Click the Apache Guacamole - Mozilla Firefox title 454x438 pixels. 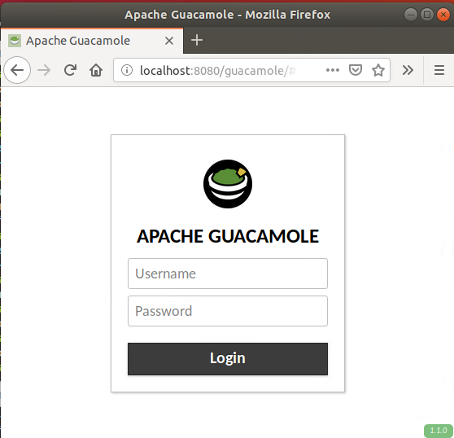[x=227, y=15]
